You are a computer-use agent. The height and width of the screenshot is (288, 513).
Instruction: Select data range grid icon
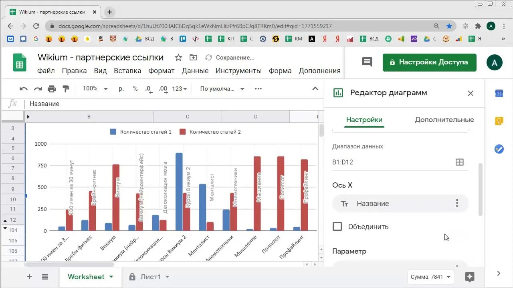point(460,162)
